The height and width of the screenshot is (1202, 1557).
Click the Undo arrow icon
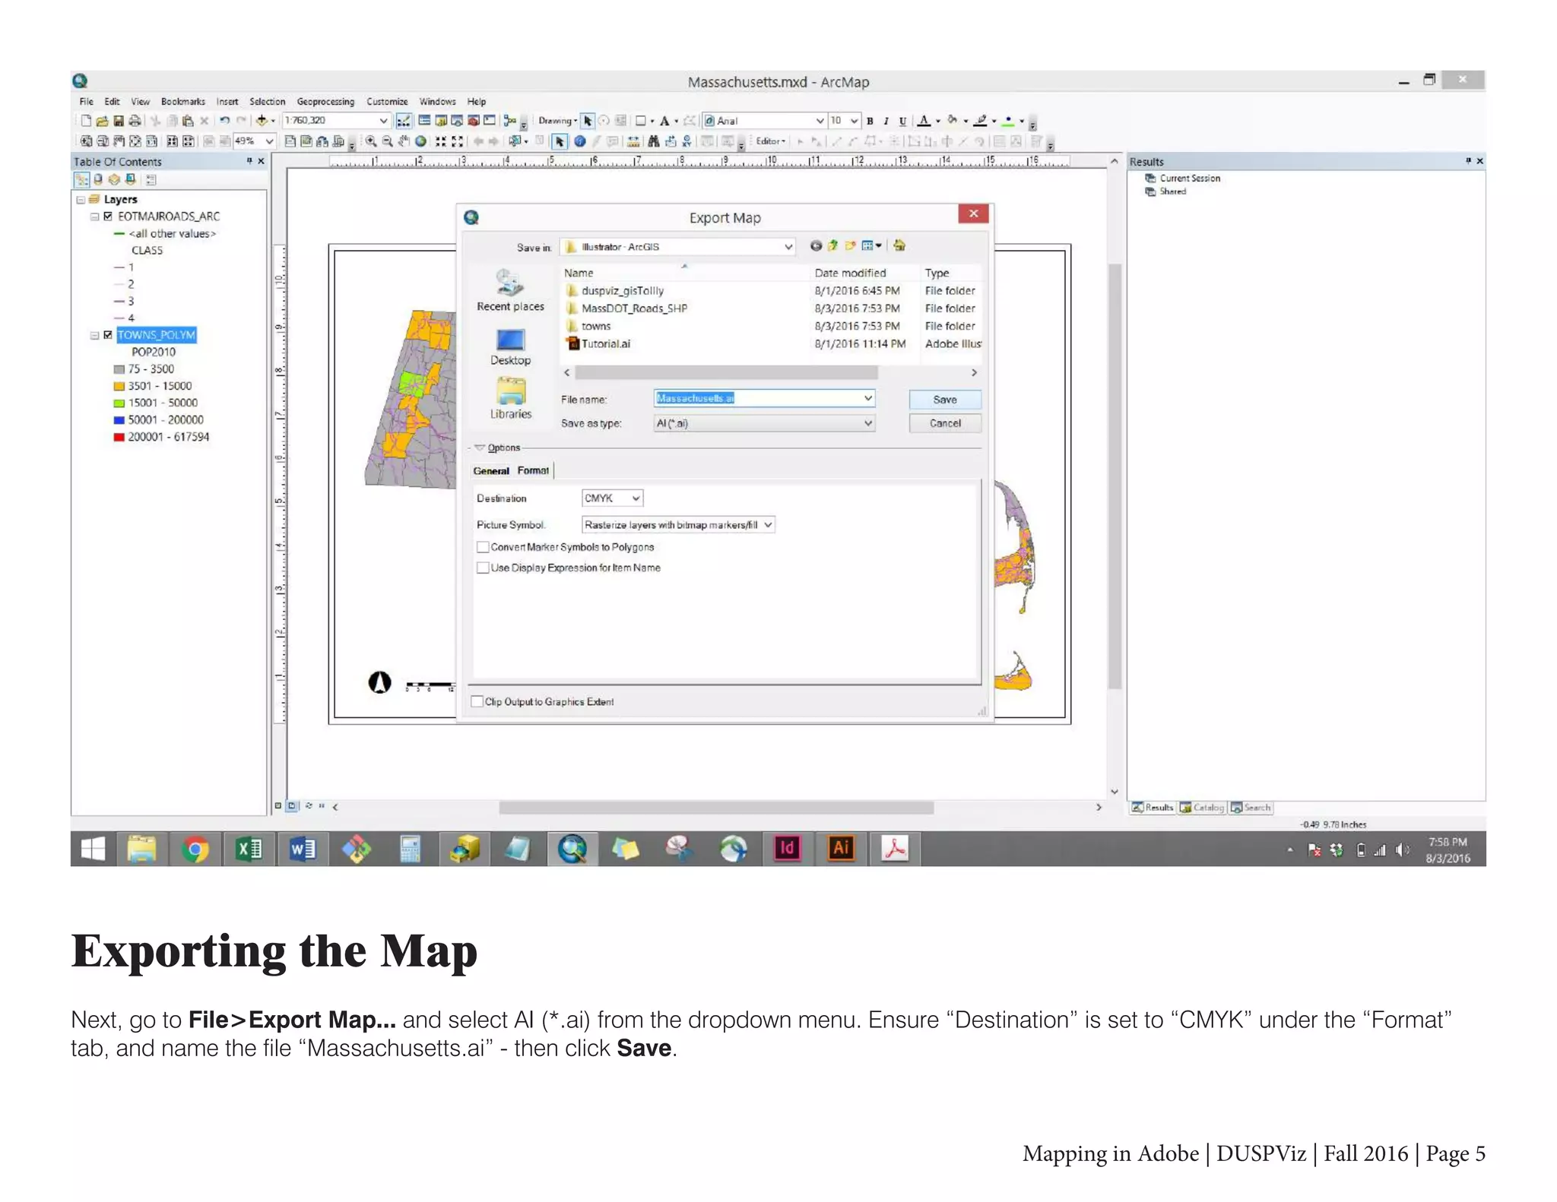pos(224,121)
